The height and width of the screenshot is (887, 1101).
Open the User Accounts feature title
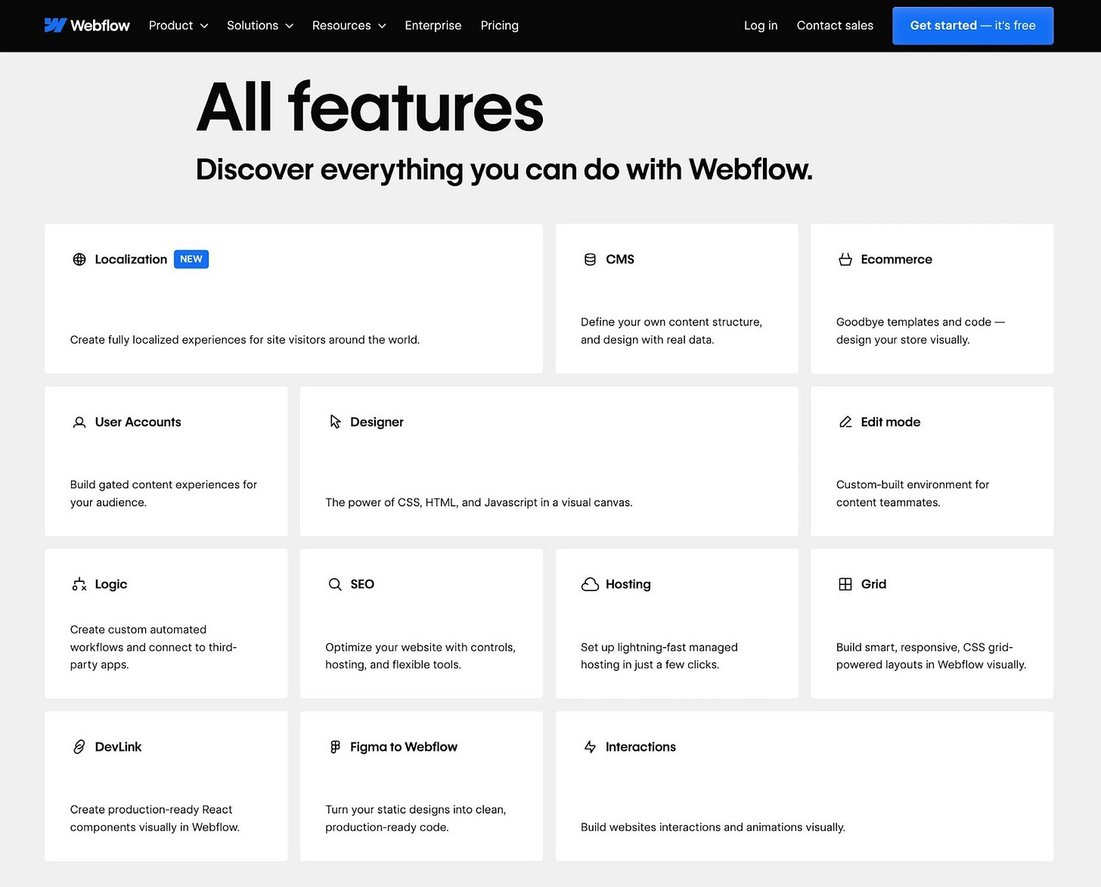click(138, 422)
